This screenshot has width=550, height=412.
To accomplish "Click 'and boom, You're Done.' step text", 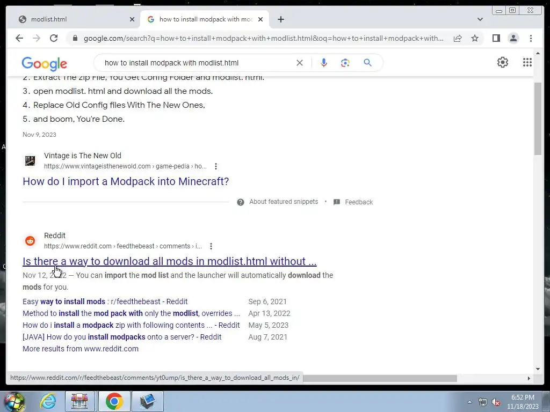I will (x=79, y=120).
